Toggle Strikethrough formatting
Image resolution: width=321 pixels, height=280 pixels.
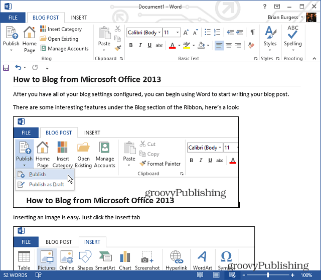[159, 46]
